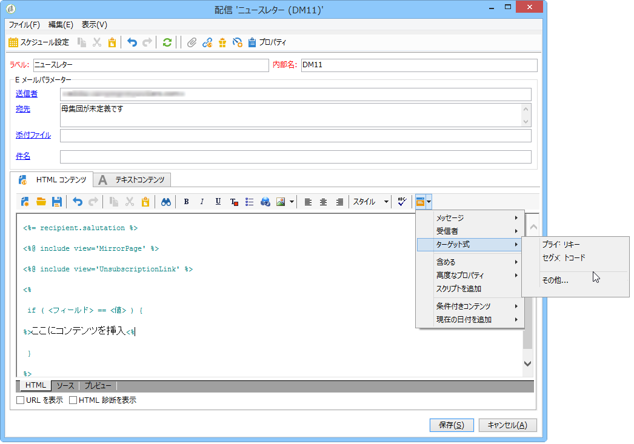634x444 pixels.
Task: Click the 件名 link
Action: 23,156
